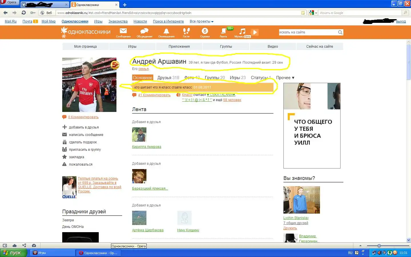Adjust the Opera zoom slider

379,246
